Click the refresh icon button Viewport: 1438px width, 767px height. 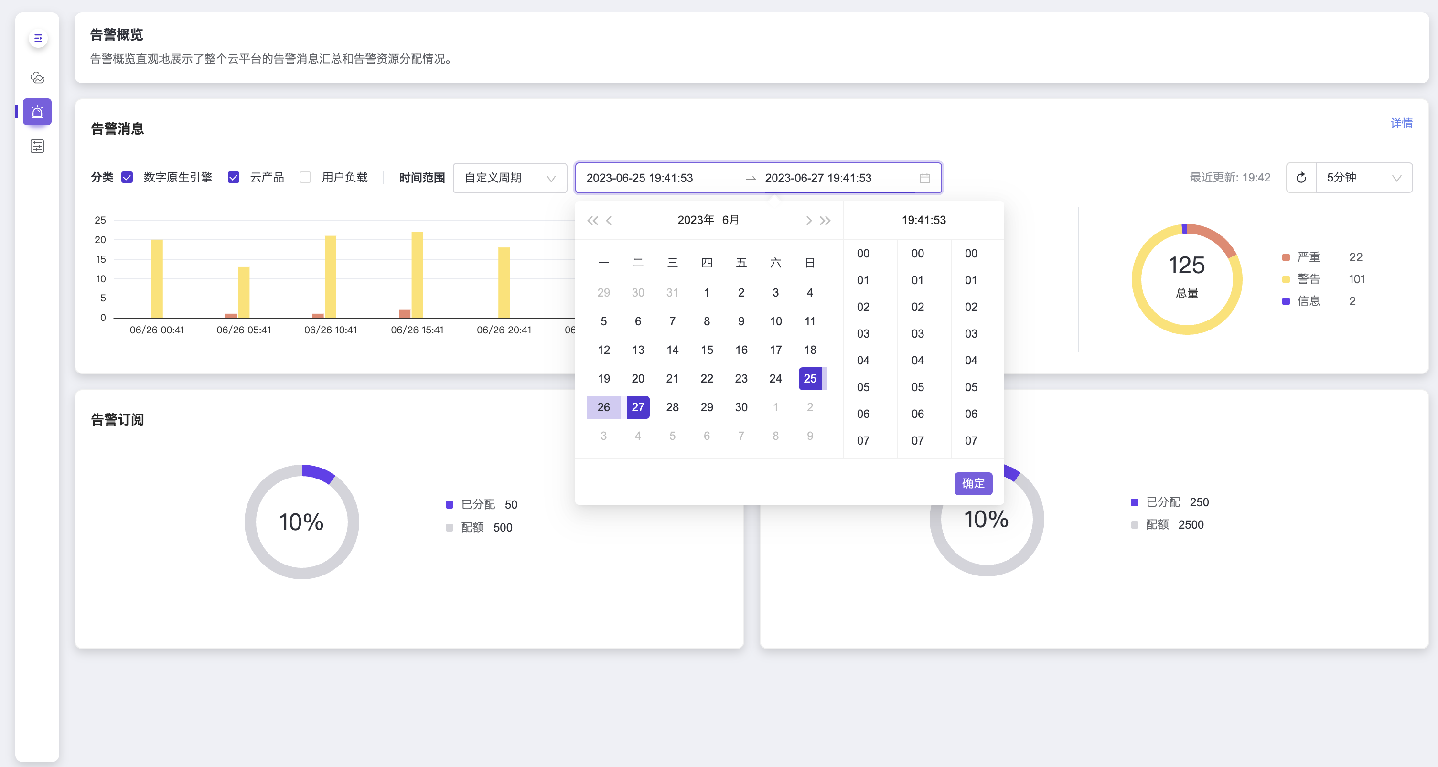(1301, 178)
